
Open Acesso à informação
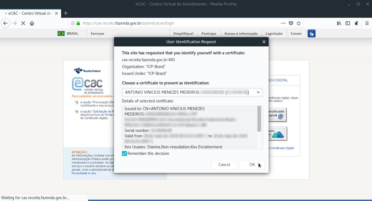click(x=241, y=33)
